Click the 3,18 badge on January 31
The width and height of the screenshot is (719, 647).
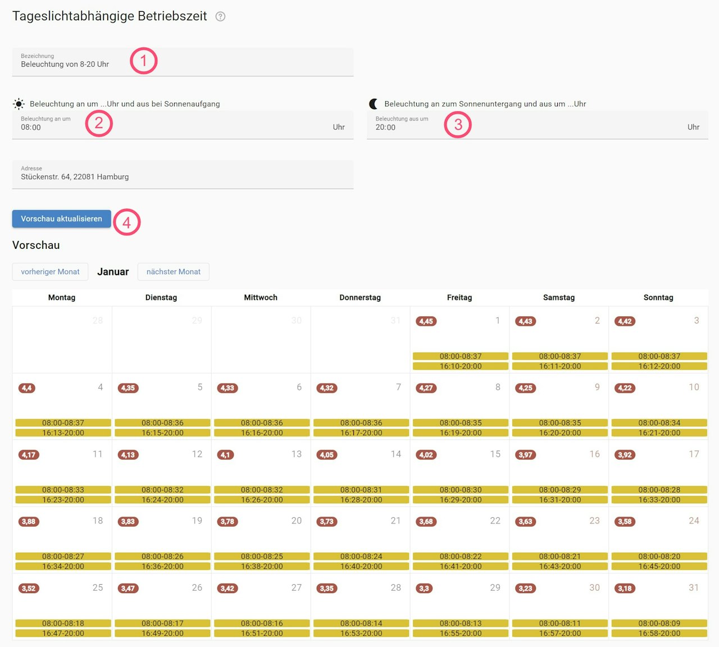coord(625,589)
